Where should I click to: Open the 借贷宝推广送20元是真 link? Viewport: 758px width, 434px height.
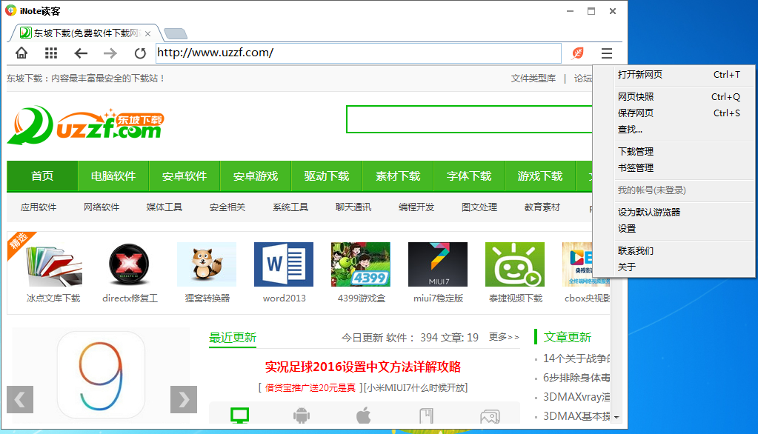[310, 387]
